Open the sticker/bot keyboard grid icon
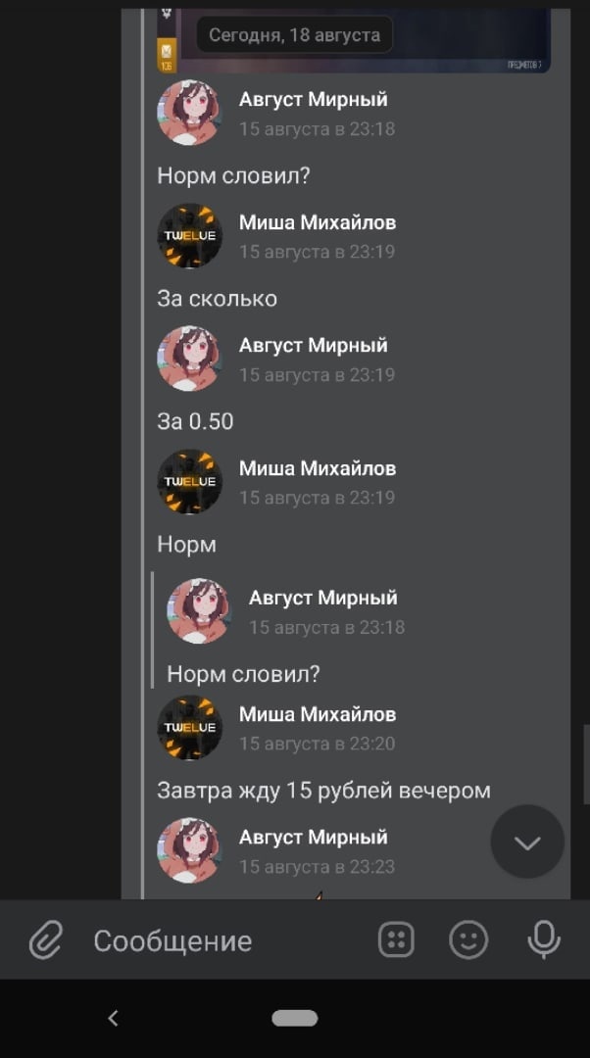The image size is (590, 1058). [396, 939]
